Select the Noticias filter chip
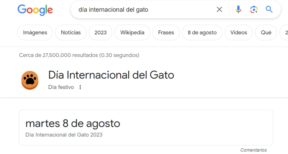Viewport: 288px width, 154px height. [71, 33]
